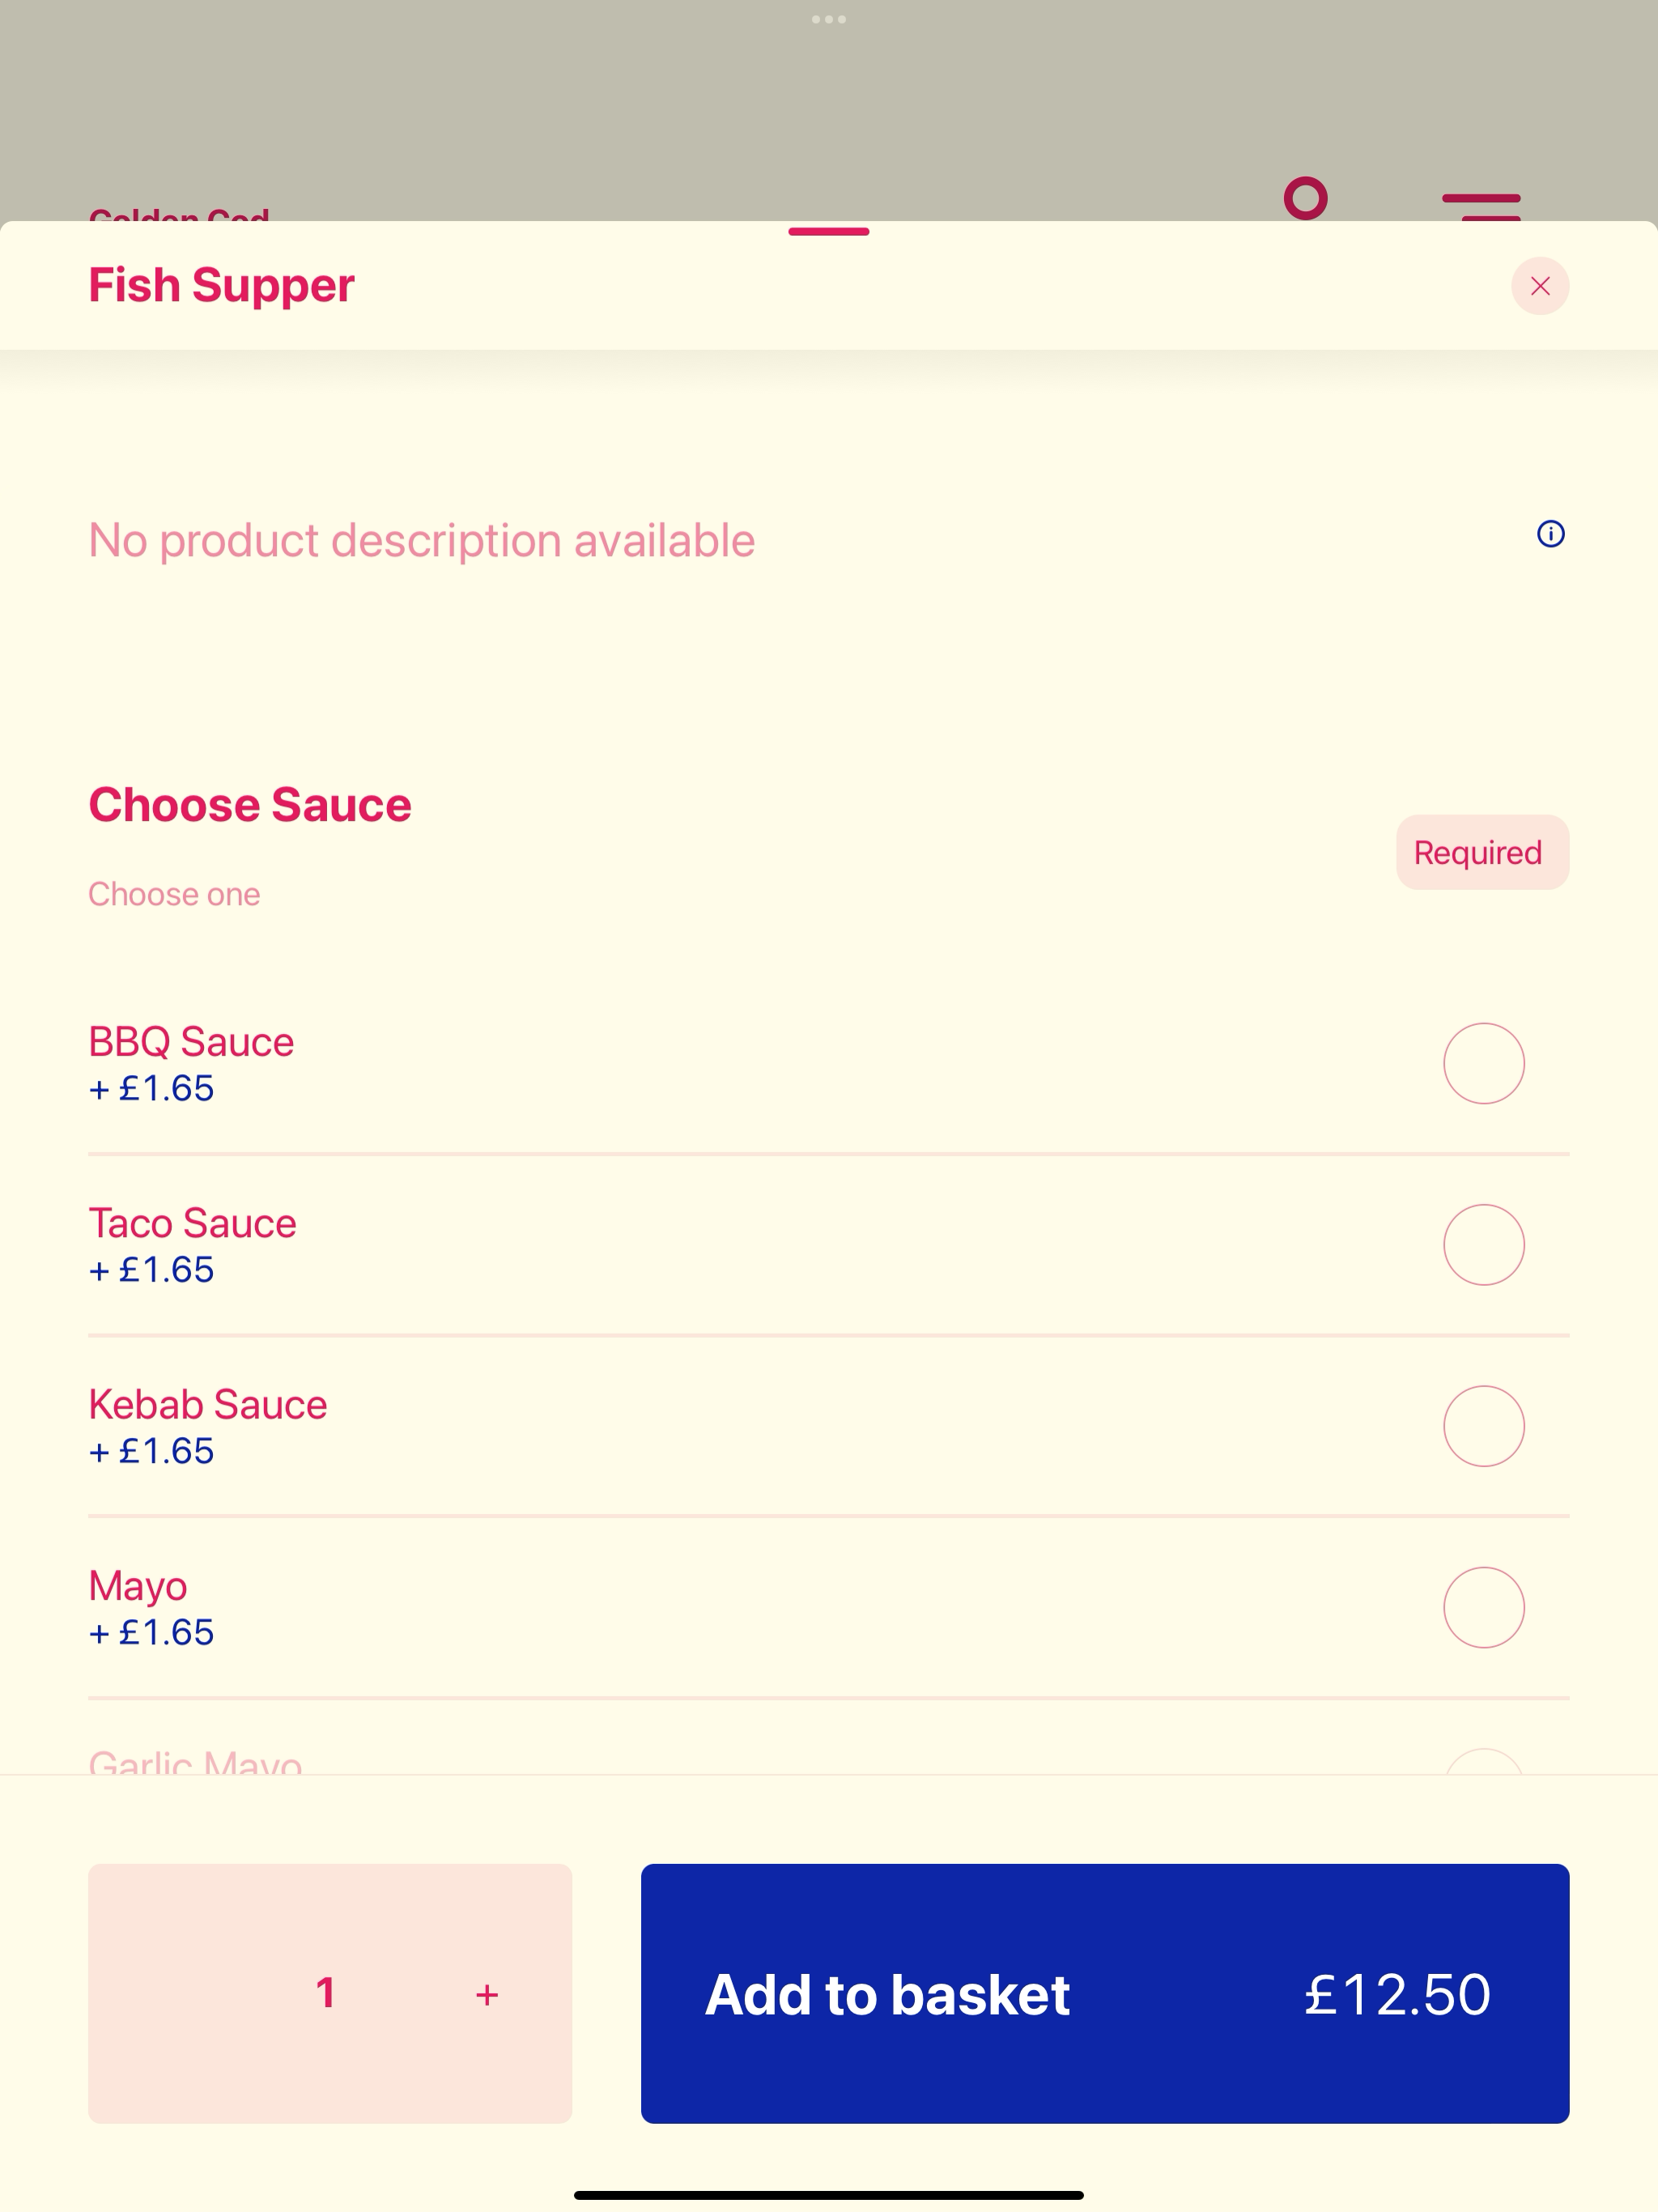Tap the Mayo option label
The height and width of the screenshot is (2212, 1658).
tap(138, 1587)
